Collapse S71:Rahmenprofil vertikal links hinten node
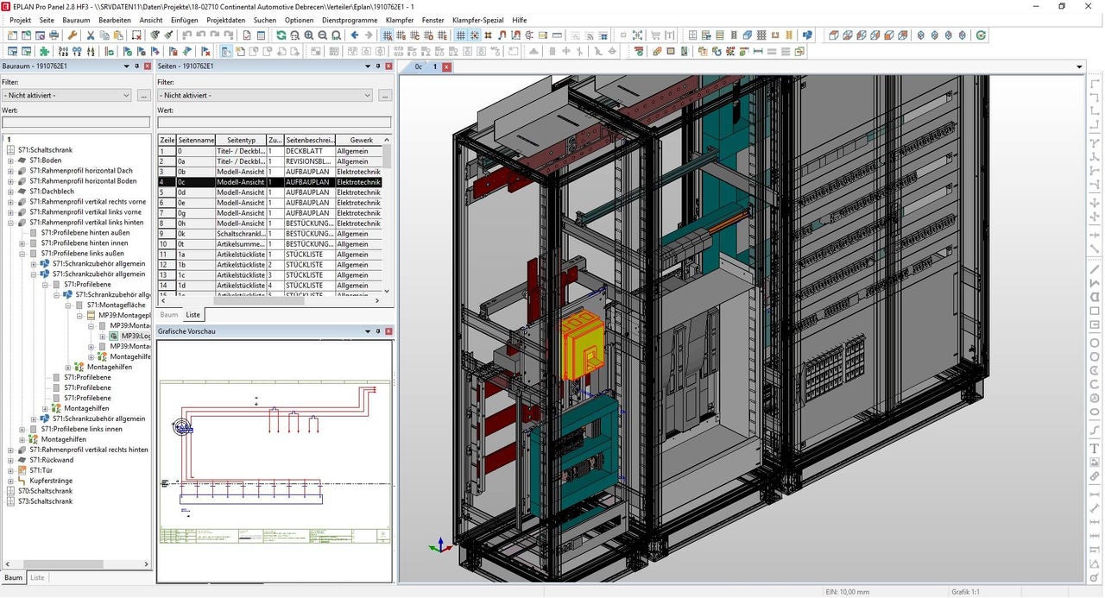The width and height of the screenshot is (1105, 598). coord(10,223)
